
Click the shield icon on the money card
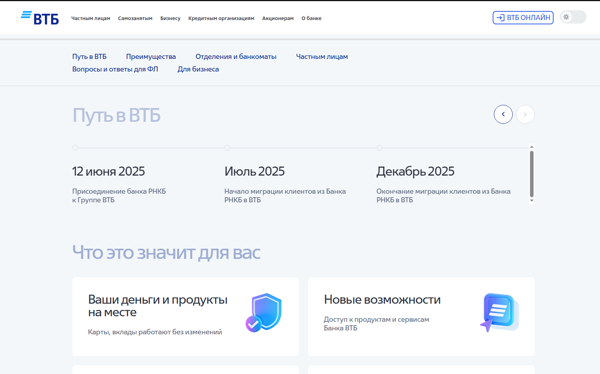[263, 313]
